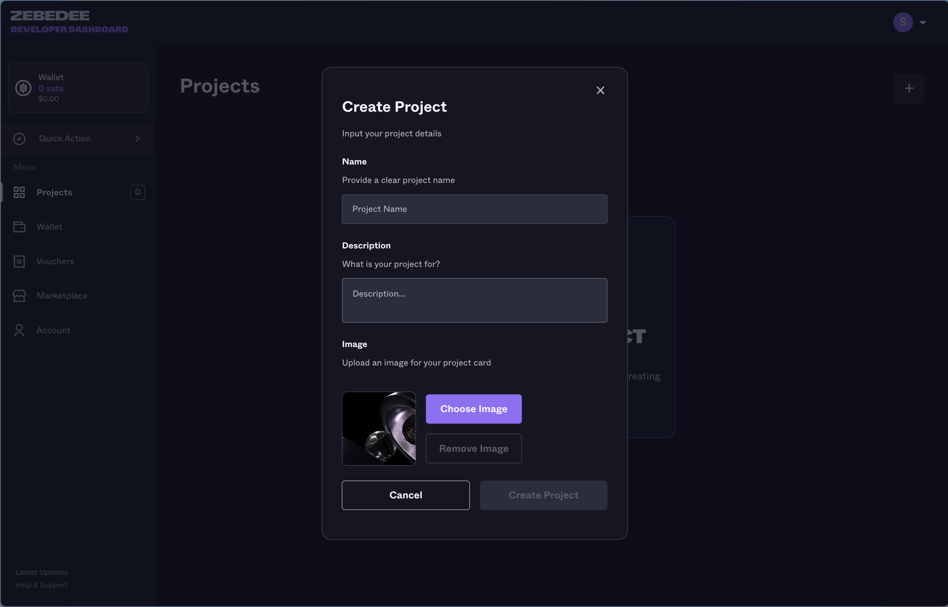Select the Account icon in sidebar
Image resolution: width=948 pixels, height=607 pixels.
(x=19, y=329)
